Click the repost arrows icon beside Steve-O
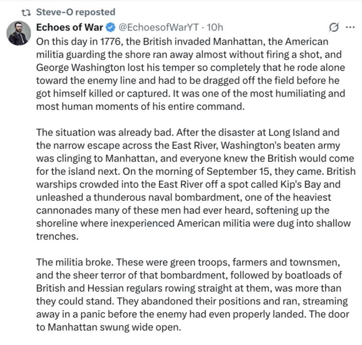This screenshot has width=362, height=345. click(26, 12)
